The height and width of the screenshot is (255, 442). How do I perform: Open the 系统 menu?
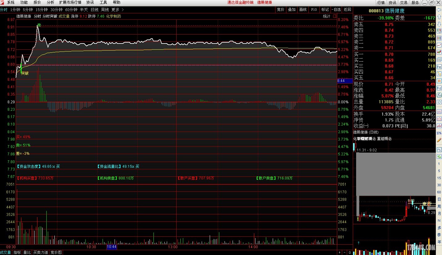pos(11,2)
